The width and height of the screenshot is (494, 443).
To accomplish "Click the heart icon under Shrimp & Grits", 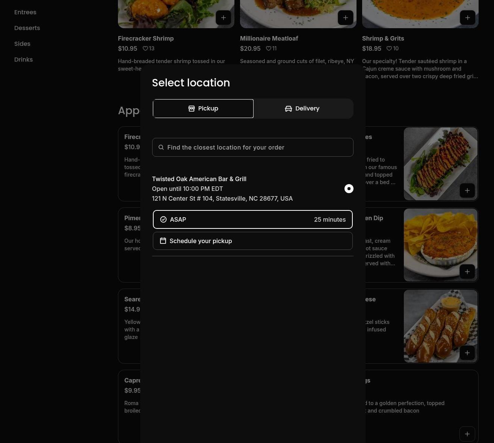I will (389, 48).
